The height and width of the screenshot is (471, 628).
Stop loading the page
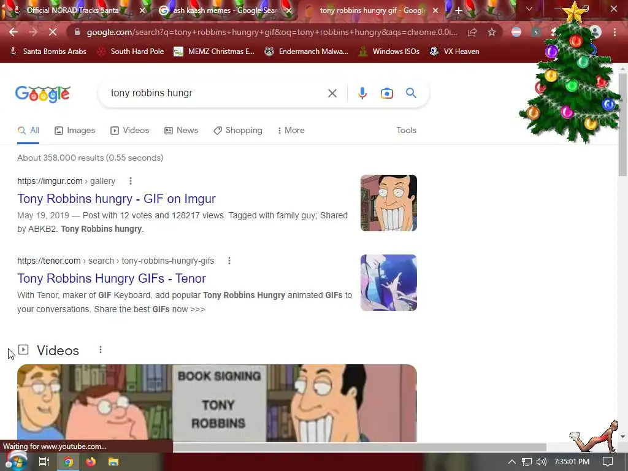pyautogui.click(x=53, y=32)
